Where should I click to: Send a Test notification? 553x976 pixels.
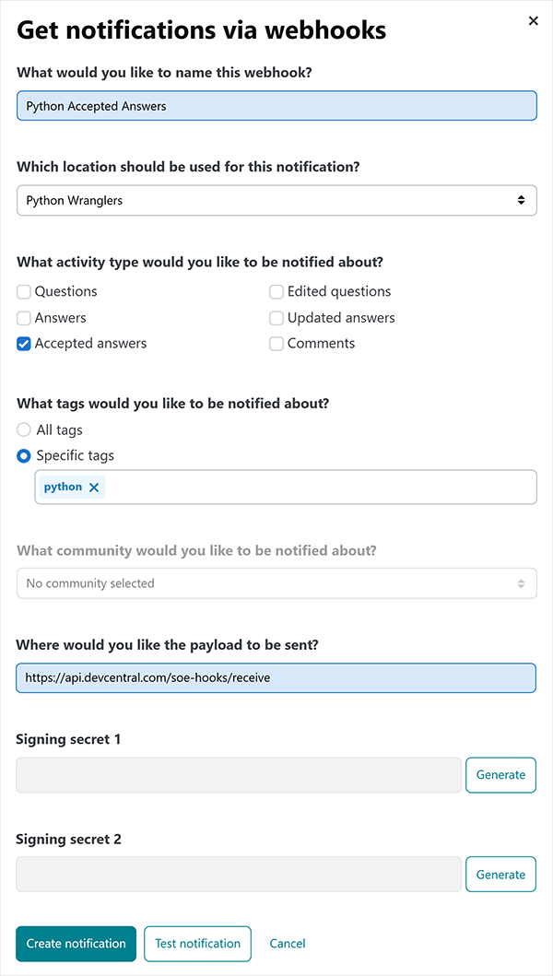(x=197, y=944)
